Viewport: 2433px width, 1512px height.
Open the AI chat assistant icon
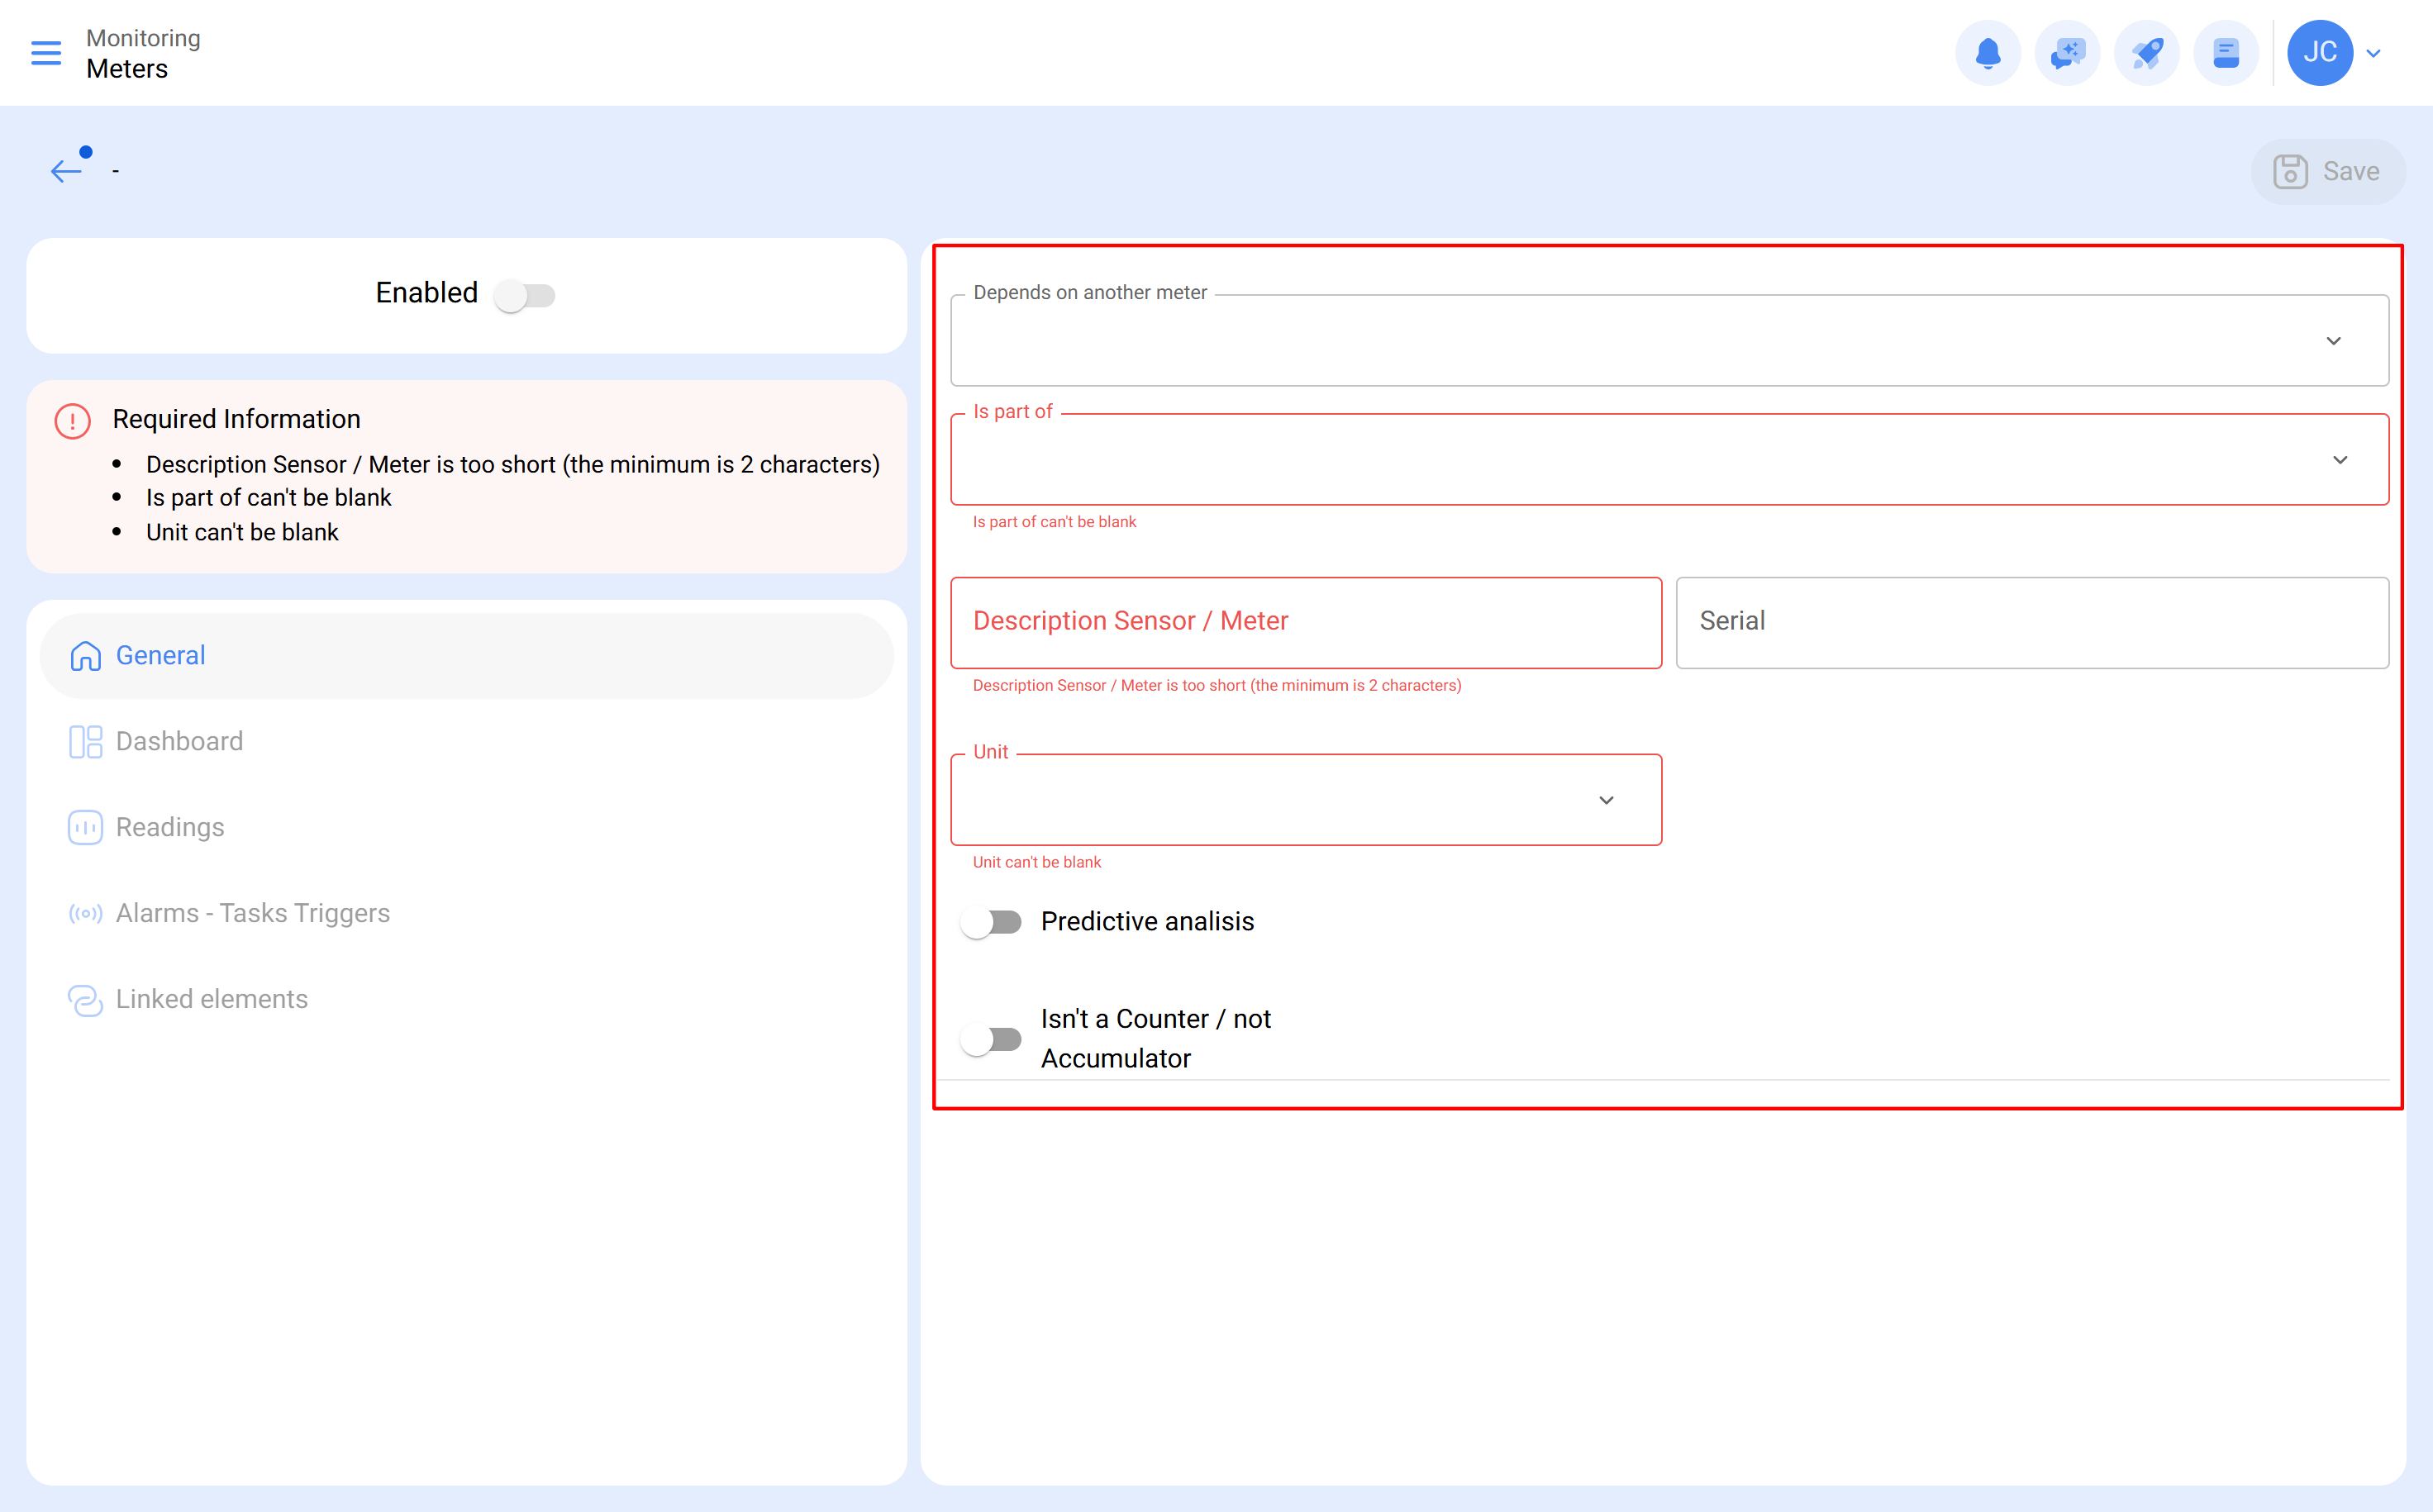tap(2067, 53)
